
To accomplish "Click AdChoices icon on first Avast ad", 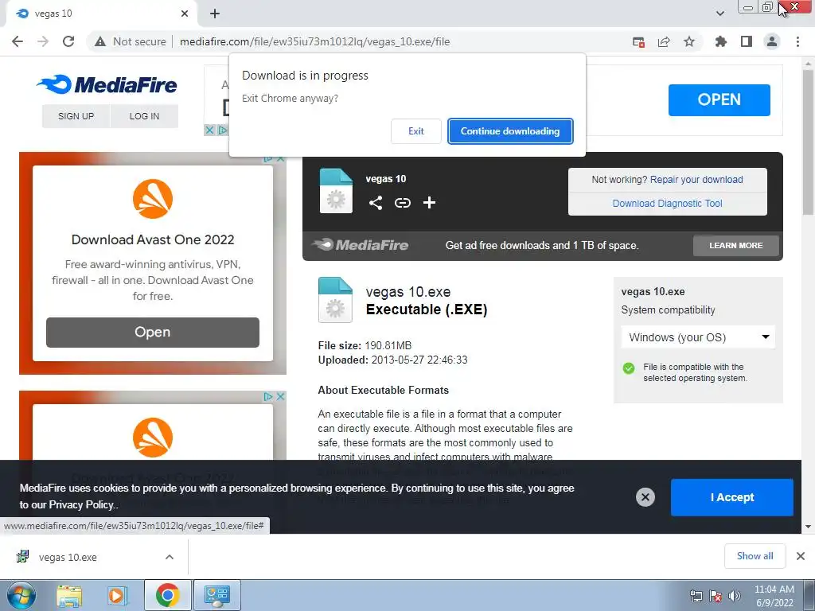I will (268, 158).
